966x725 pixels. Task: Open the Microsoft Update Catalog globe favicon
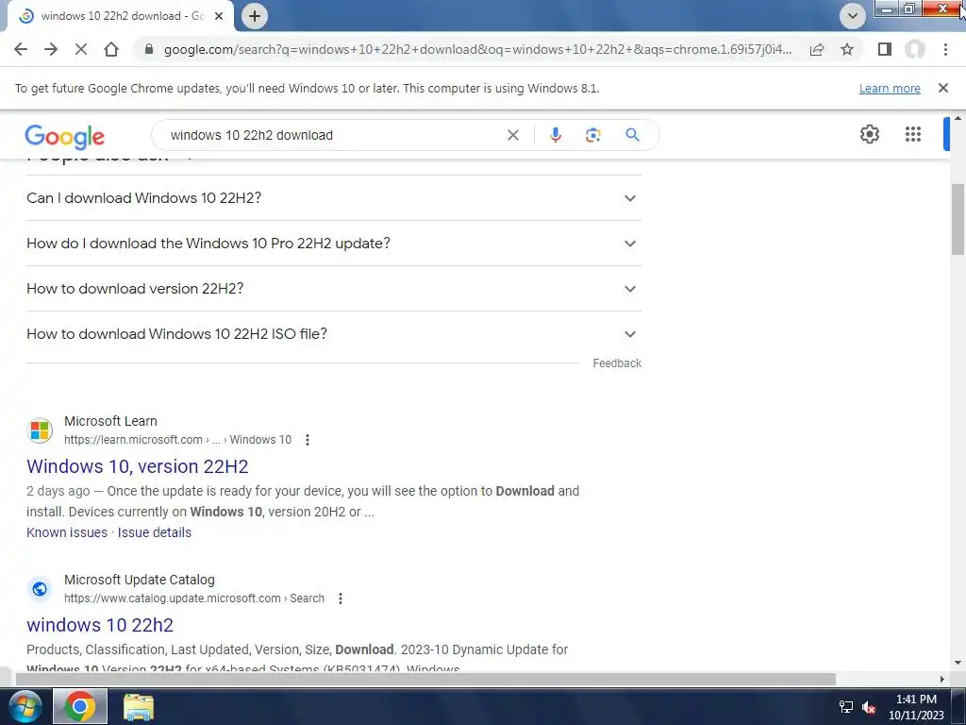point(40,589)
